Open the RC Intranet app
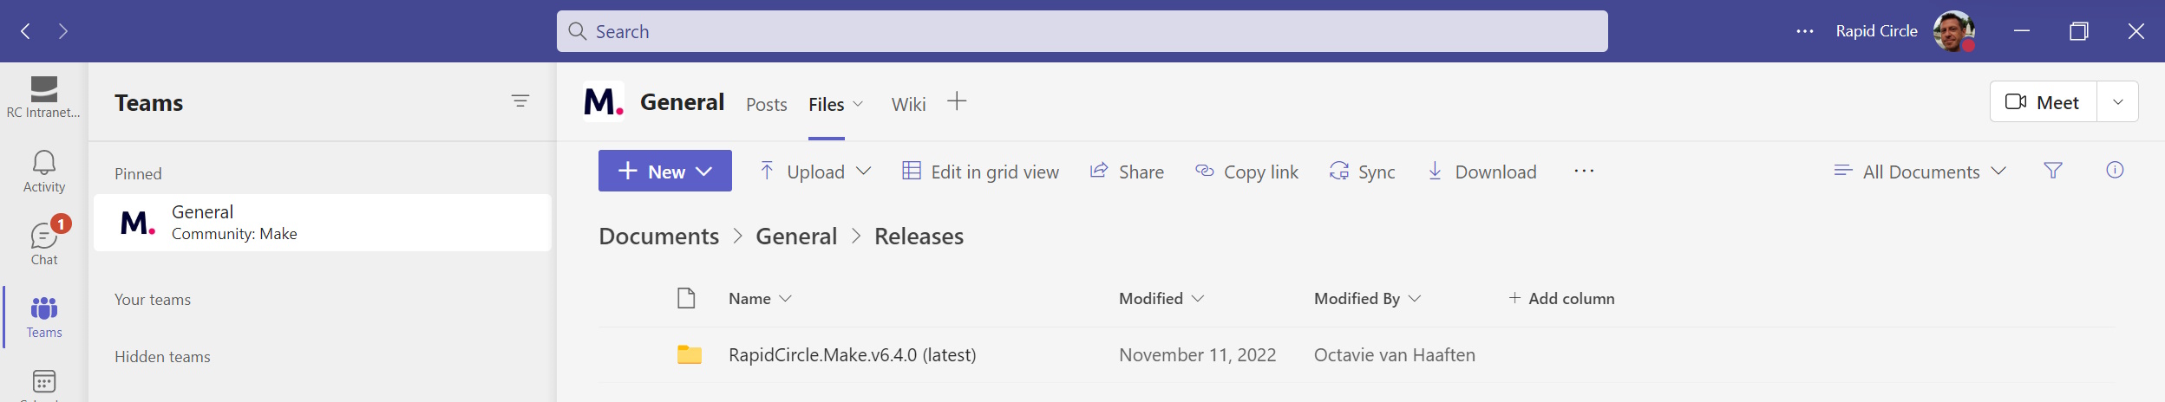 (43, 96)
